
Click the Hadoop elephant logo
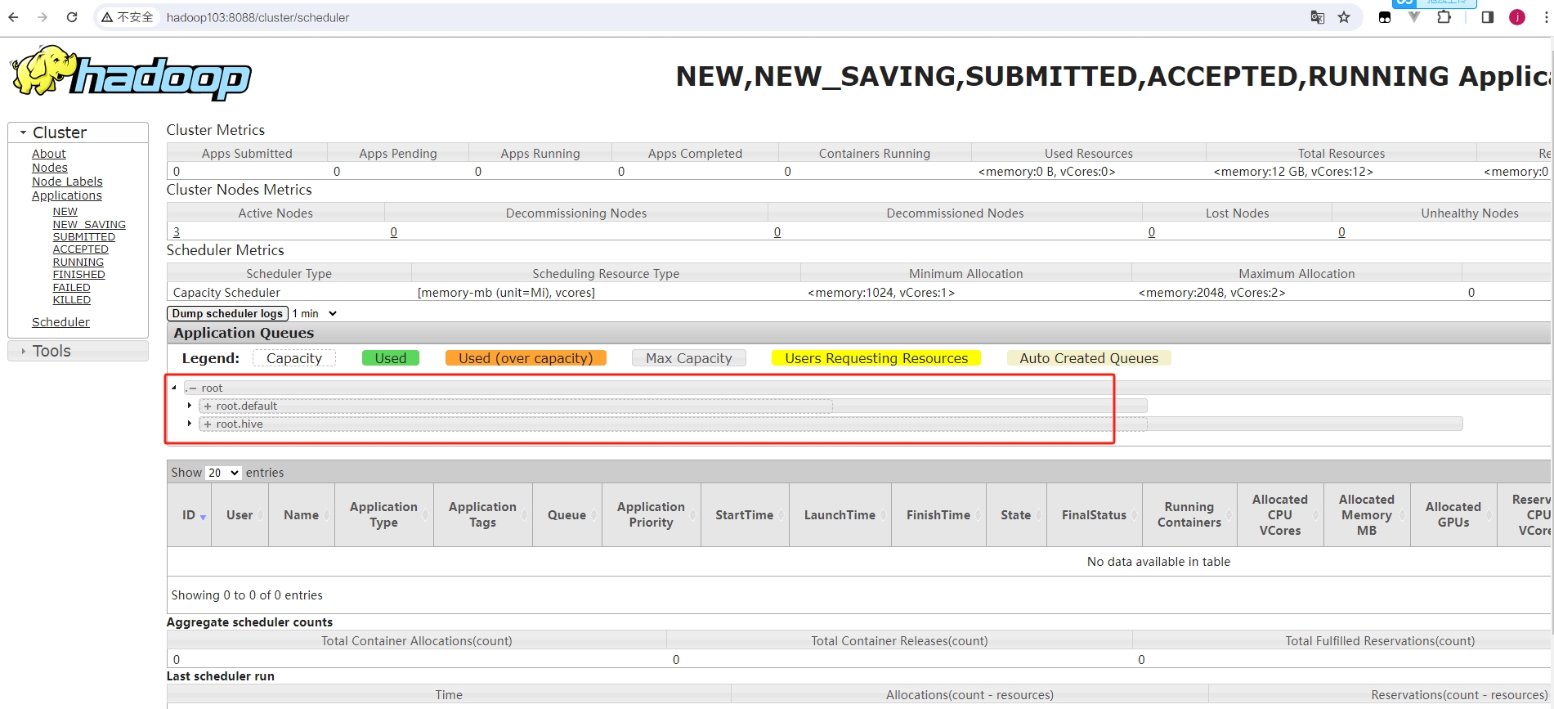click(x=131, y=74)
